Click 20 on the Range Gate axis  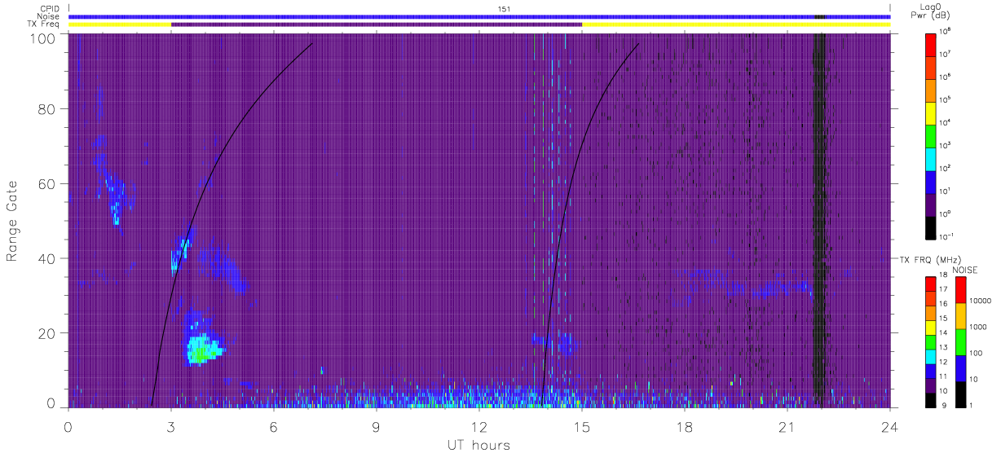pos(46,333)
